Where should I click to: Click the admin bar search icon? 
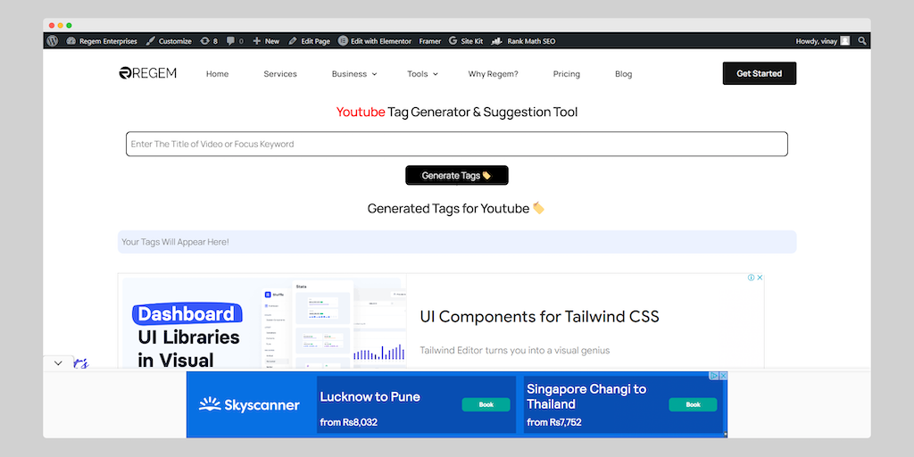(862, 41)
